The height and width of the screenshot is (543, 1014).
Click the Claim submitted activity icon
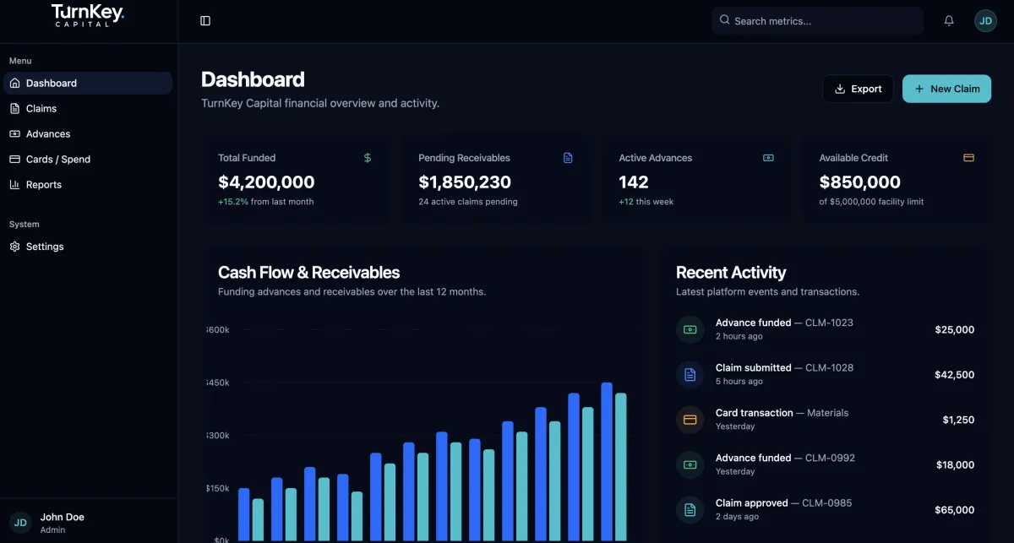click(690, 374)
